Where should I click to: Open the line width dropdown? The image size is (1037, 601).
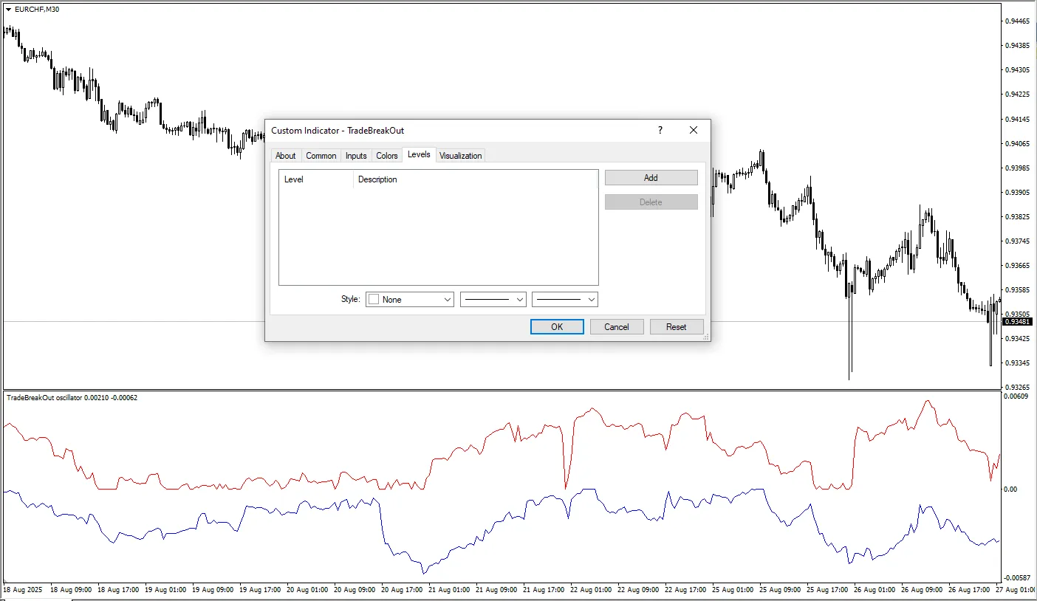(x=564, y=300)
